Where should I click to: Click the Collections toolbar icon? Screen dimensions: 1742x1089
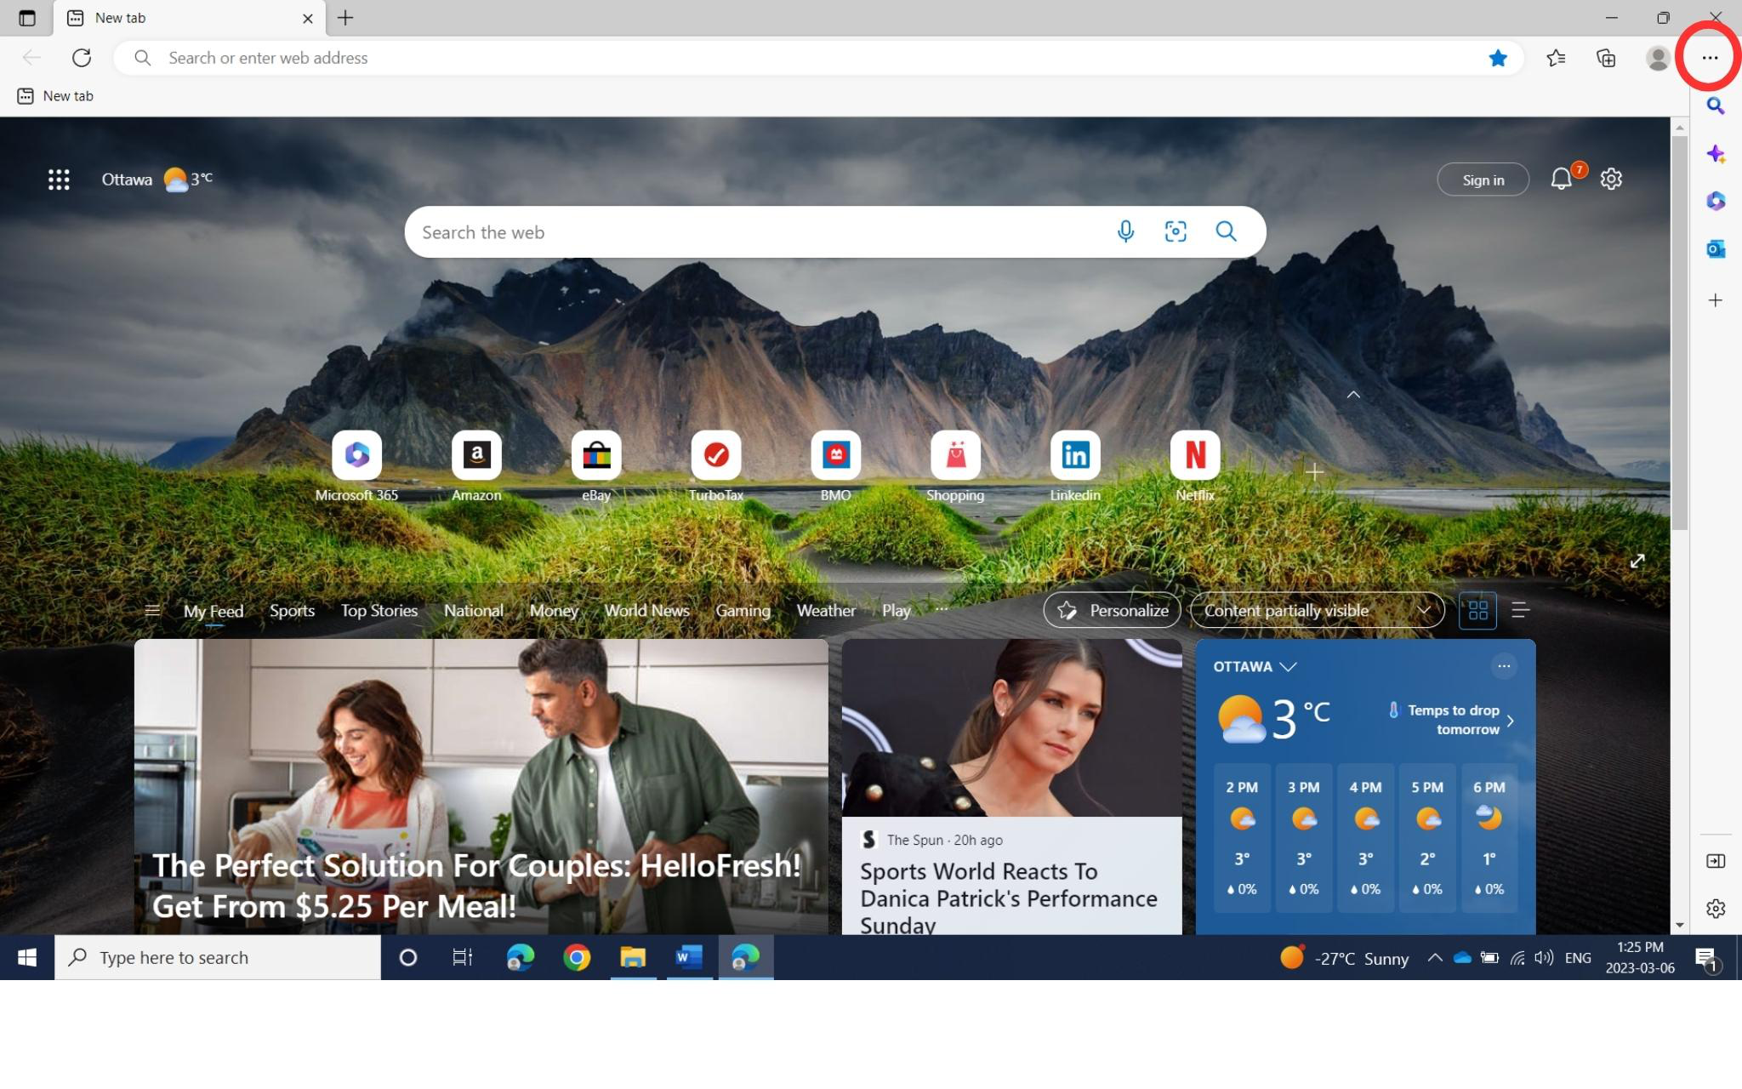[x=1606, y=58]
